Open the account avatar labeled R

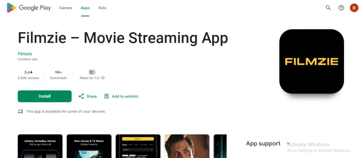354,8
